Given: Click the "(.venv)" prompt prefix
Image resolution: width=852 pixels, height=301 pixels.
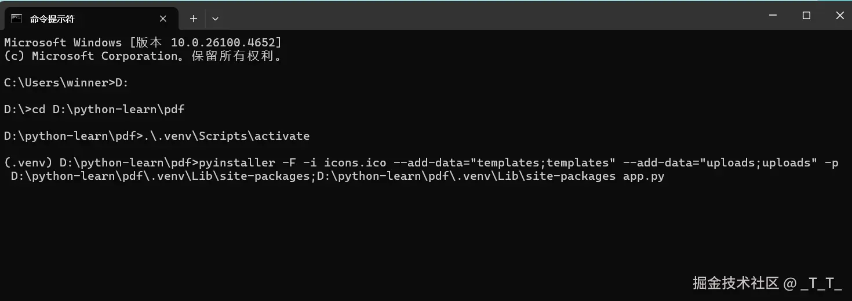Looking at the screenshot, I should tap(28, 163).
